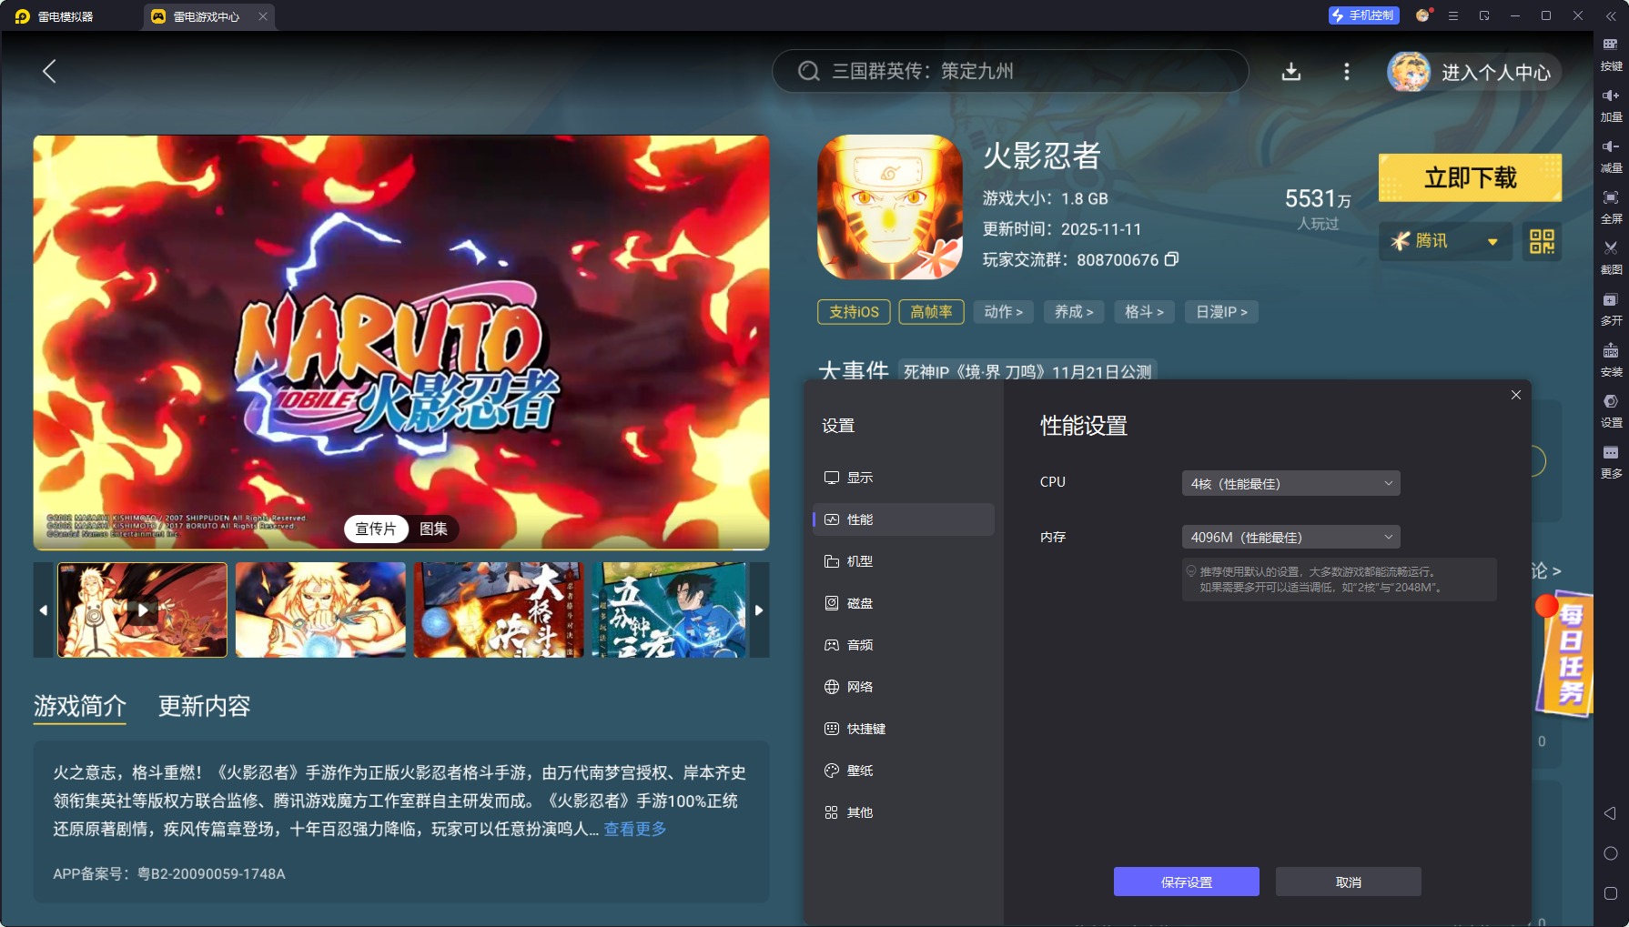This screenshot has width=1629, height=927.
Task: Switch to the 雷电游戏中心 tab
Action: click(207, 16)
